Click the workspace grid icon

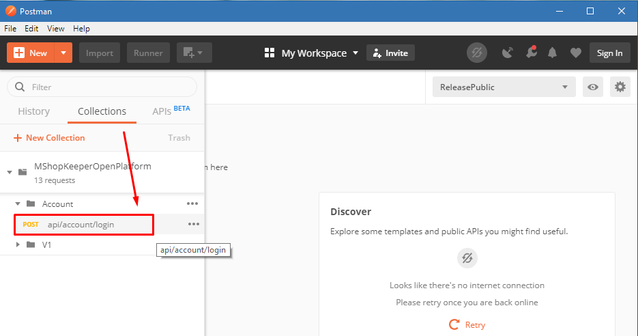tap(270, 53)
